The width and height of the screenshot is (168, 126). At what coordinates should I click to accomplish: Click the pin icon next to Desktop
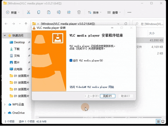point(29,42)
